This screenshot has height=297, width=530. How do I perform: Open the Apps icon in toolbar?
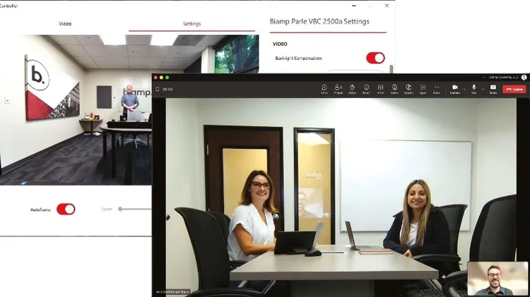[x=423, y=89]
